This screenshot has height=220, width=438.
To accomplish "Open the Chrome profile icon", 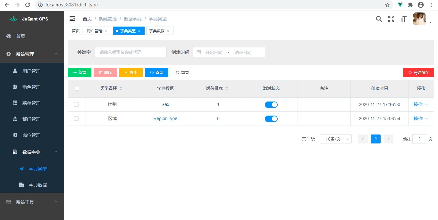I will click(421, 5).
